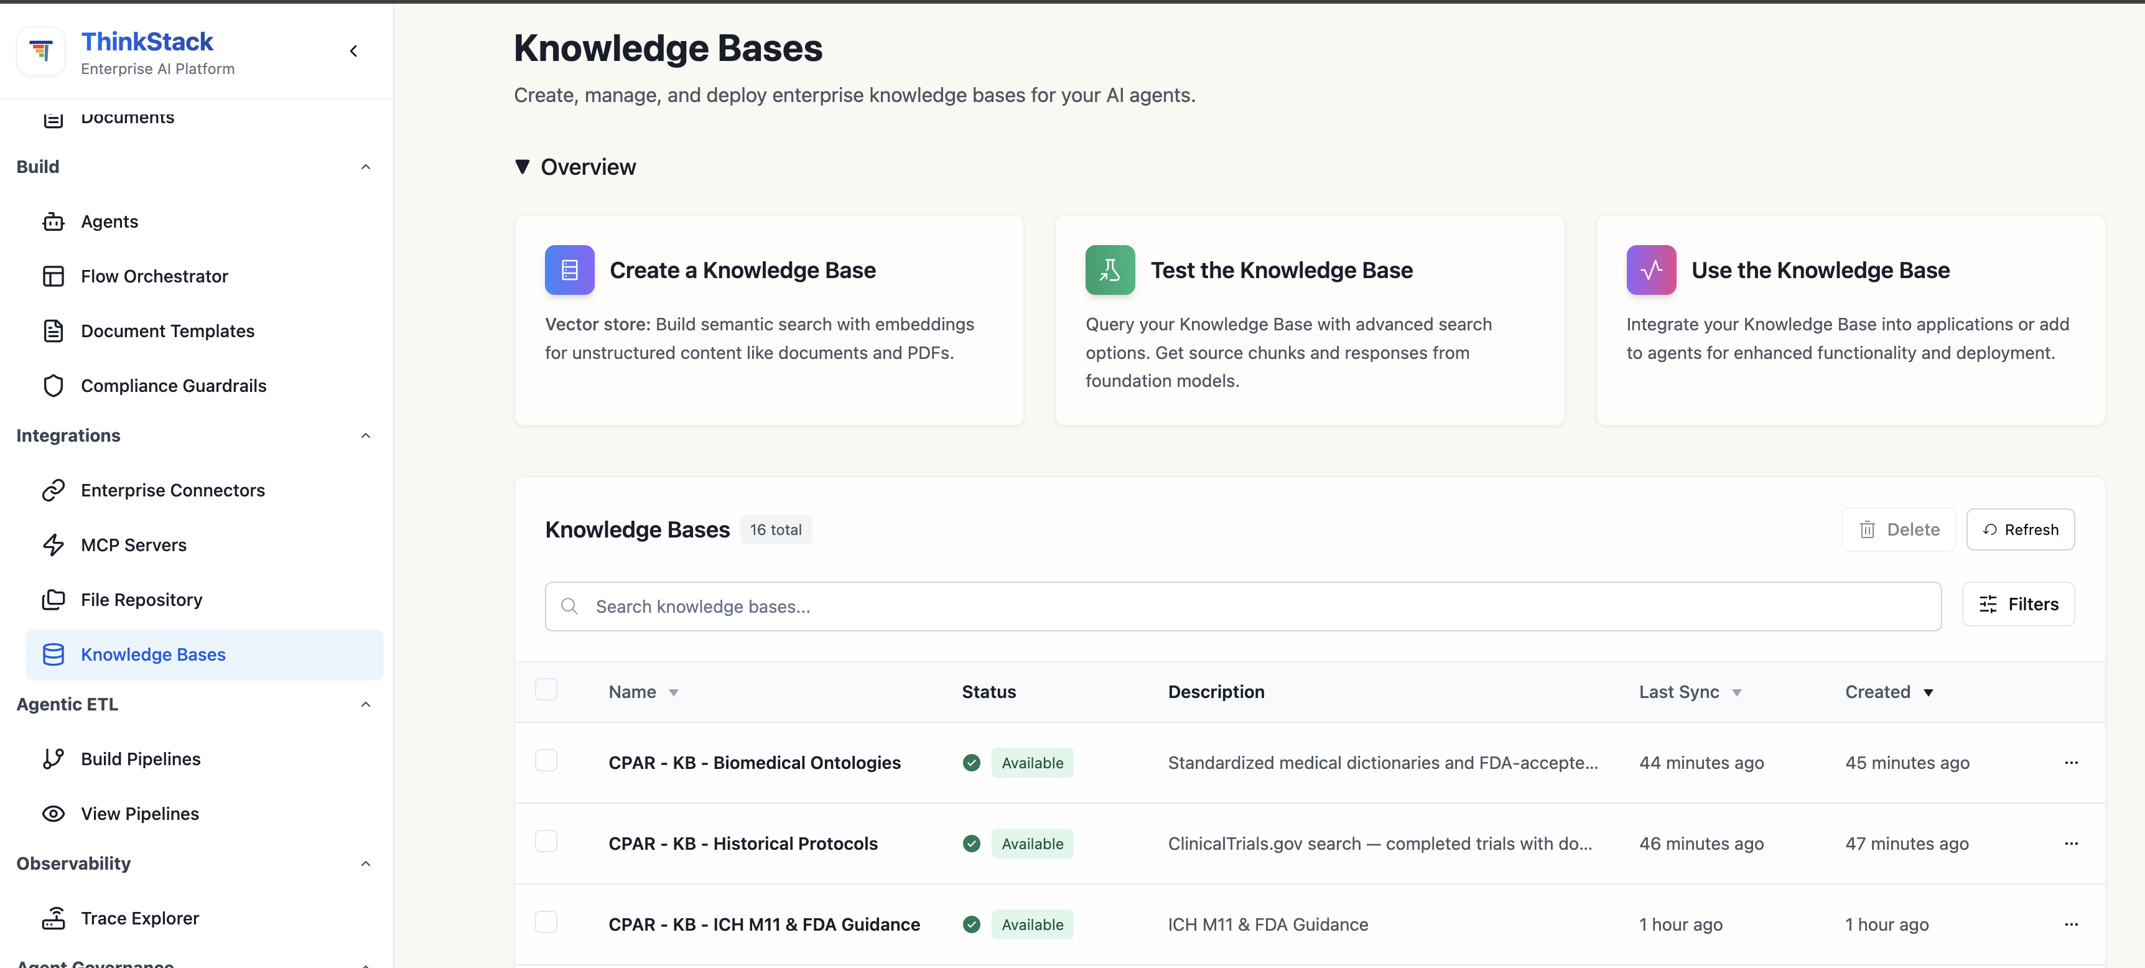Click the File Repository folder icon

tap(54, 600)
